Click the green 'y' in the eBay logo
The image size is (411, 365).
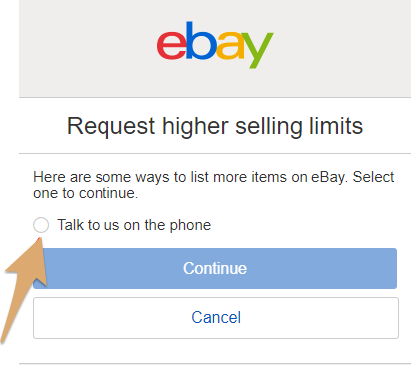258,49
